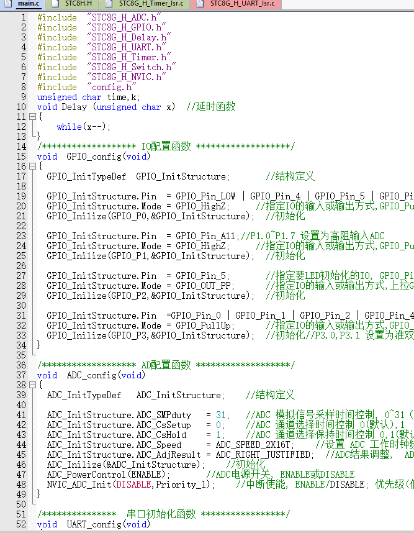Click the GPIO_config function name
The width and height of the screenshot is (414, 533).
click(94, 157)
